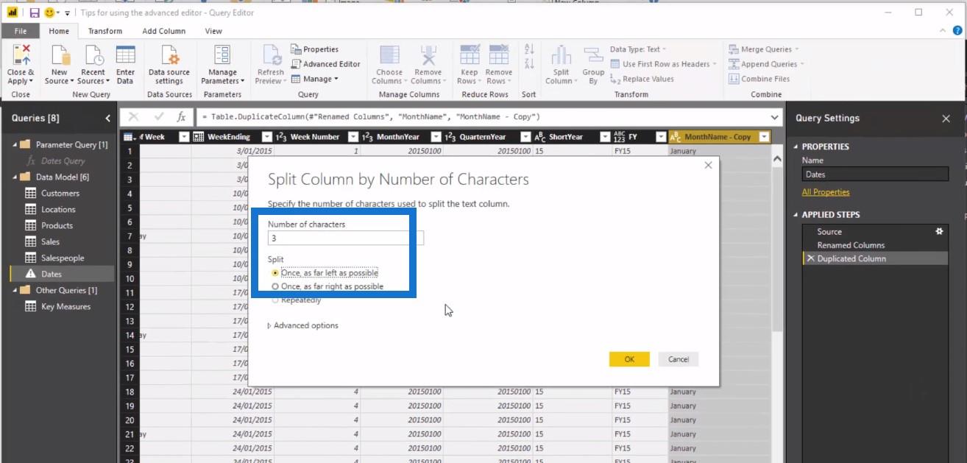Switch to the Transform tab

105,31
